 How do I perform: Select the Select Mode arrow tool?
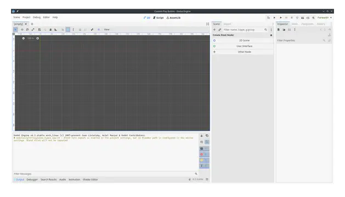[x=15, y=30]
